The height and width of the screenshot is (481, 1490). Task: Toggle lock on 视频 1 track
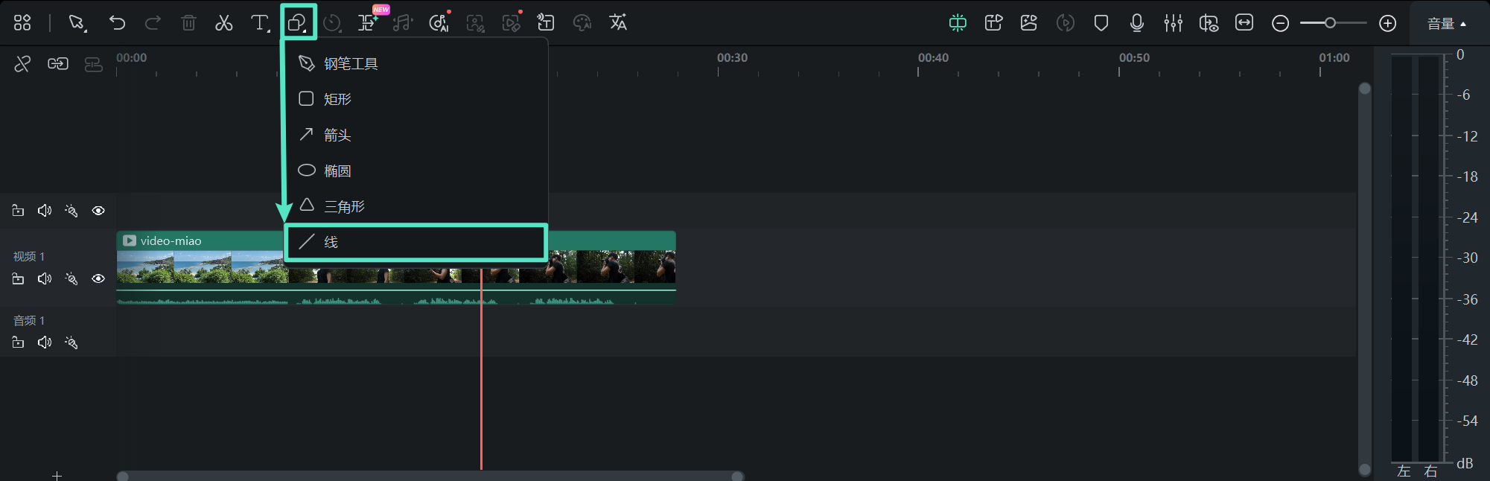click(18, 278)
